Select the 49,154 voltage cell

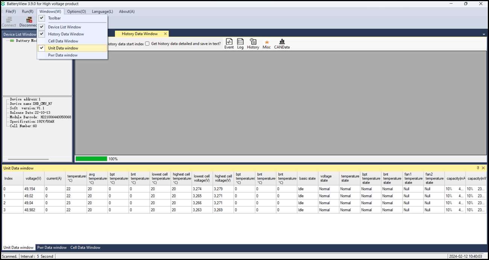tap(34, 189)
